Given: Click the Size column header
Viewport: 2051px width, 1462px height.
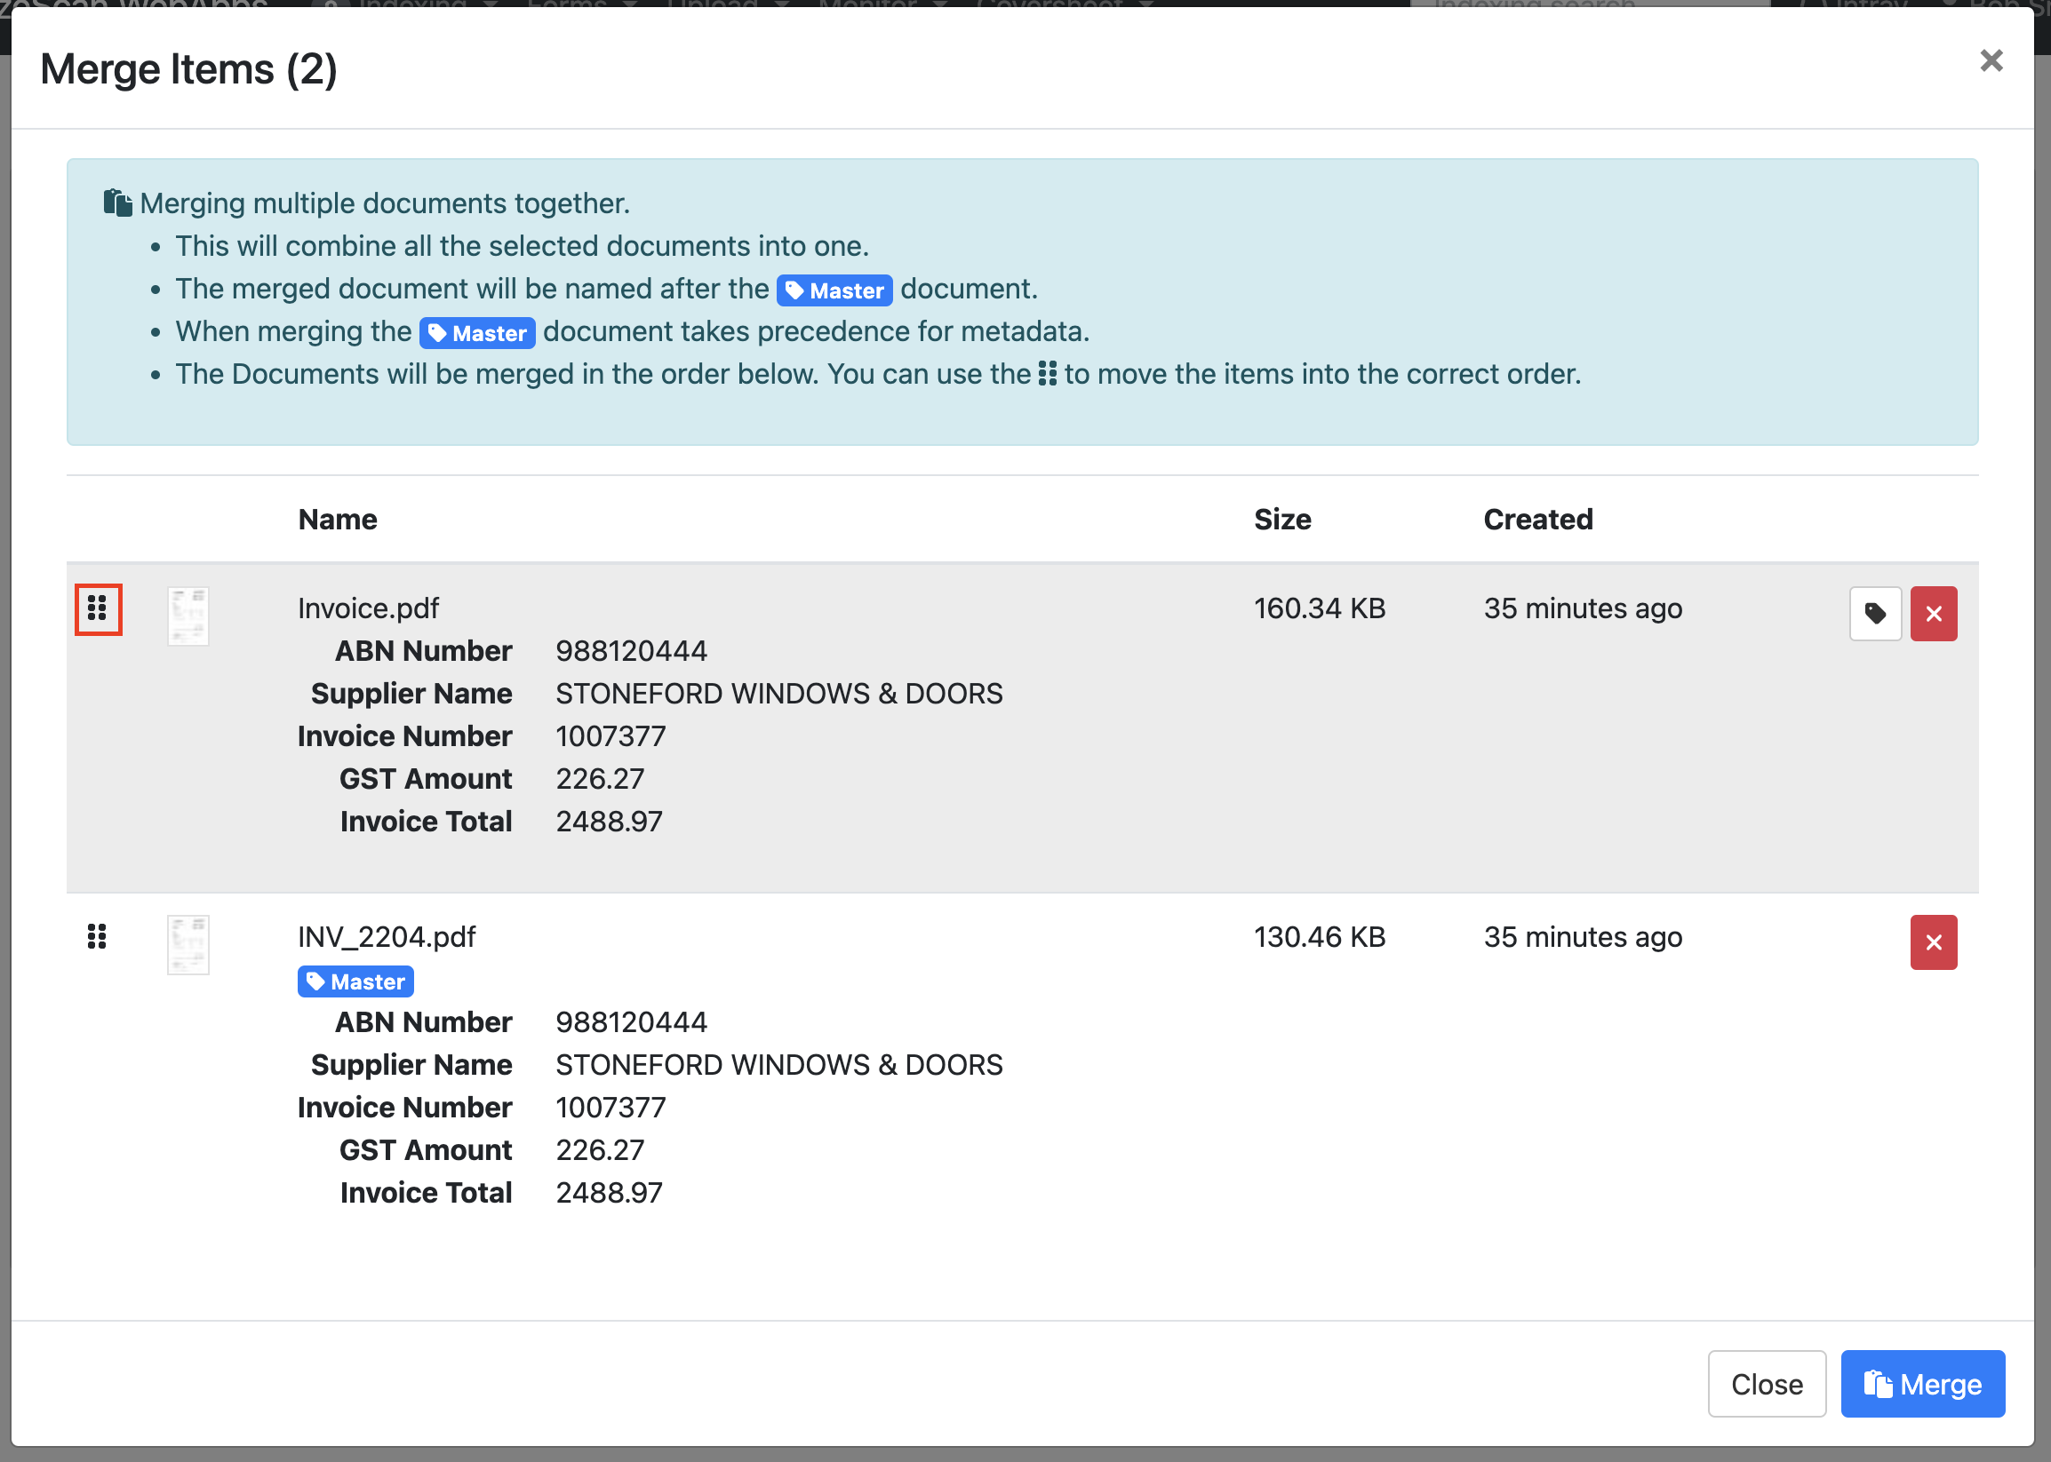Looking at the screenshot, I should 1281,520.
